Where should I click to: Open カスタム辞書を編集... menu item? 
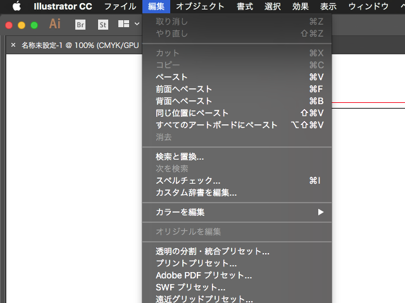[x=237, y=193]
